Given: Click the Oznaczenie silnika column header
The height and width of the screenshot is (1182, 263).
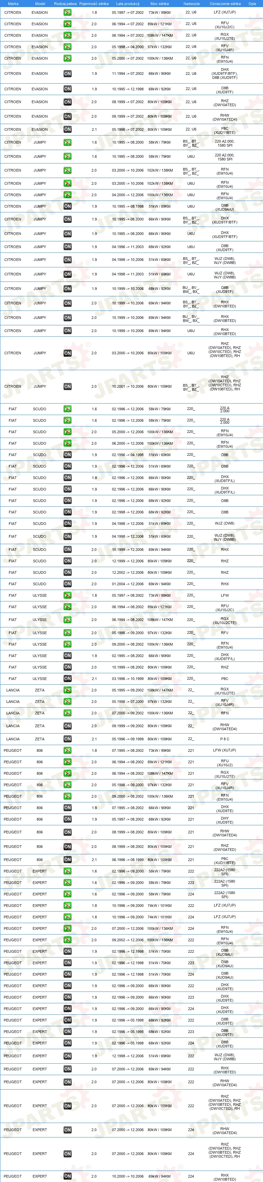Looking at the screenshot, I should click(x=225, y=4).
